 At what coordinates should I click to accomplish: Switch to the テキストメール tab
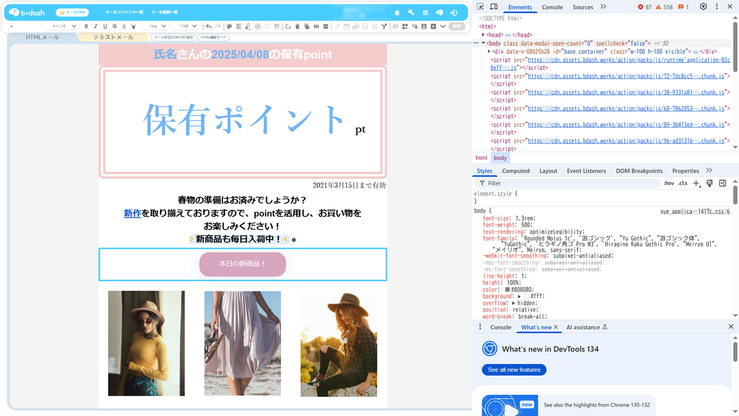[x=113, y=38]
